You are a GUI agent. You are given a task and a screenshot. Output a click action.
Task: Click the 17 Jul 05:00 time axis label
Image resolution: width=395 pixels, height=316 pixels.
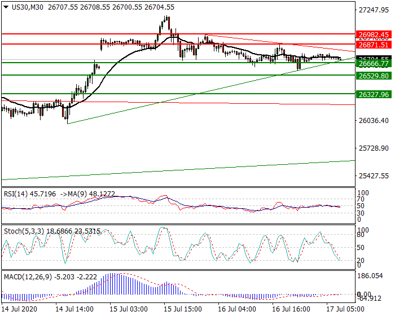(345, 309)
